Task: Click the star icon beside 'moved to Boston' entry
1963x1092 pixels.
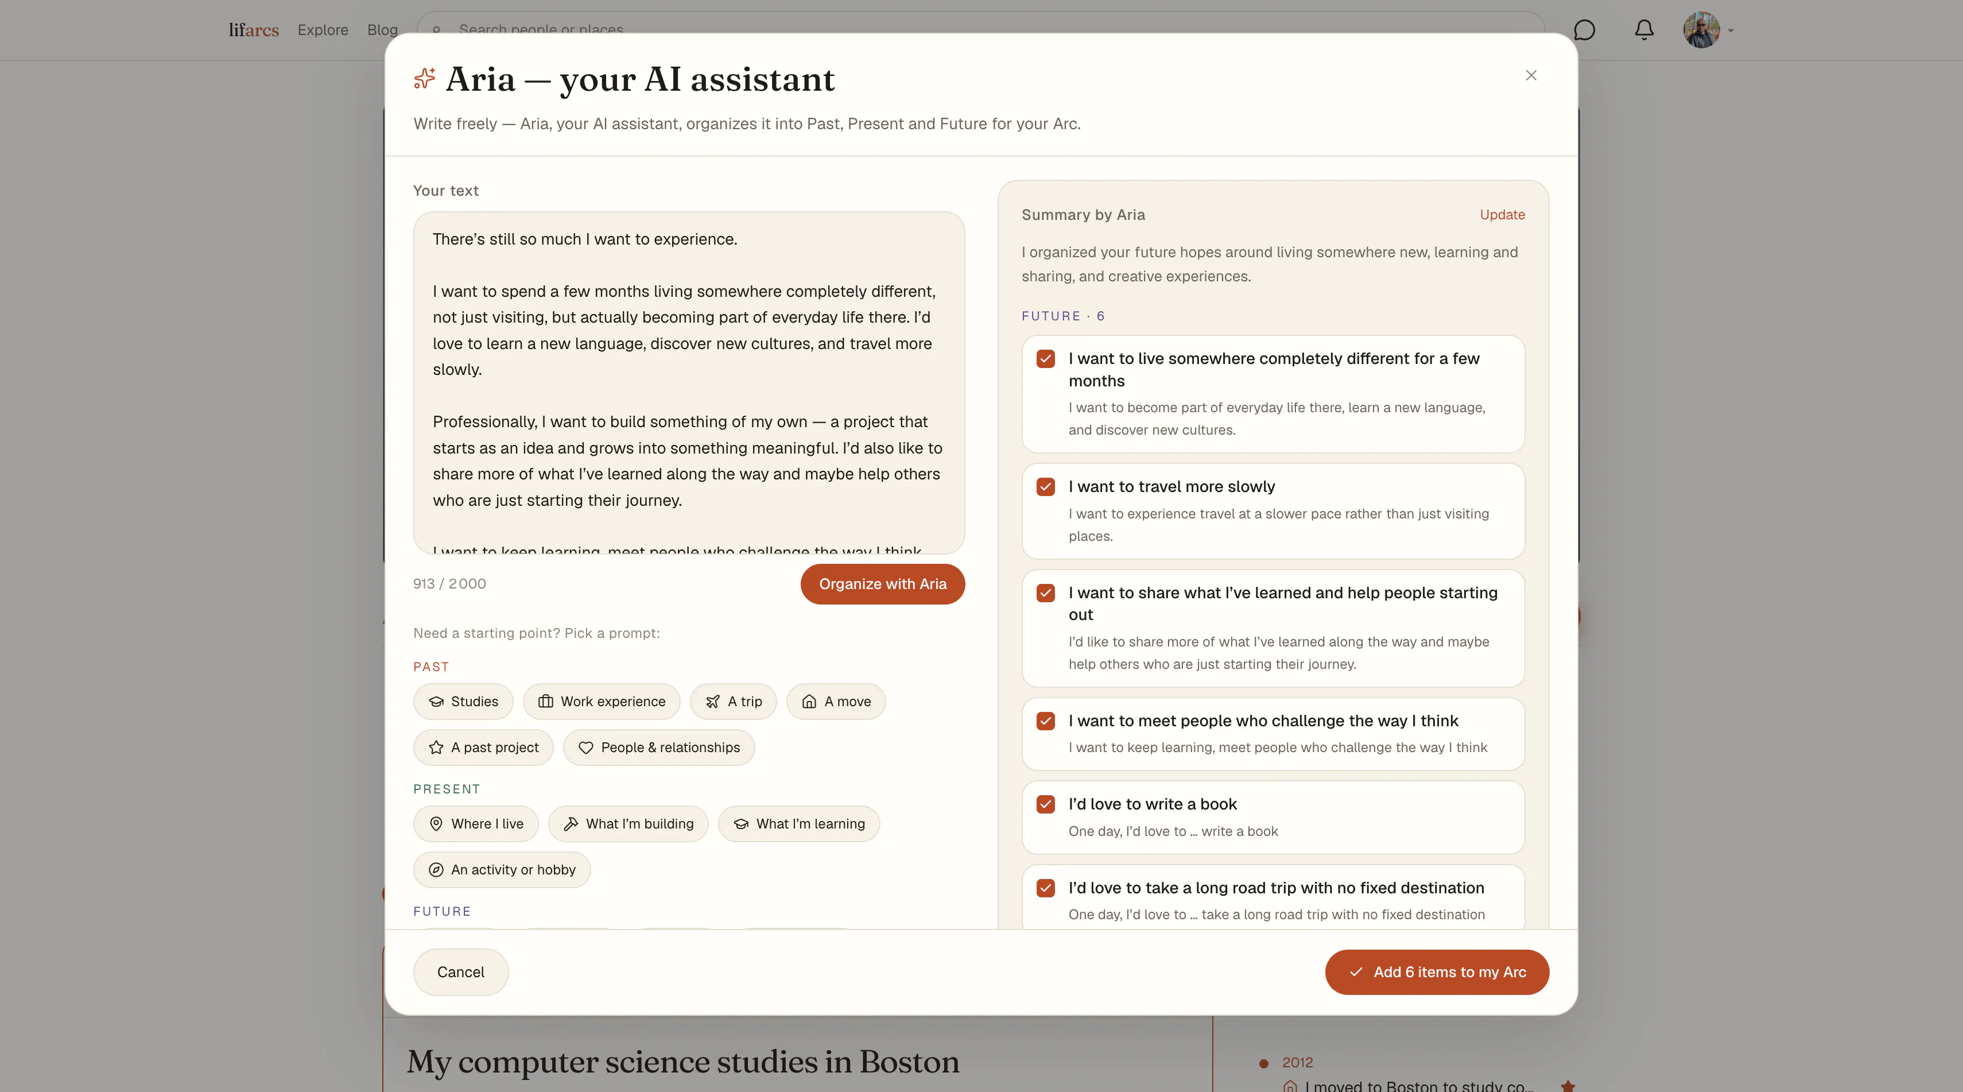Action: pyautogui.click(x=1568, y=1086)
